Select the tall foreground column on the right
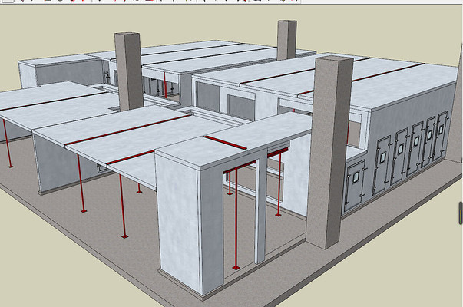Viewport: 463px width, 307px height. (x=328, y=153)
